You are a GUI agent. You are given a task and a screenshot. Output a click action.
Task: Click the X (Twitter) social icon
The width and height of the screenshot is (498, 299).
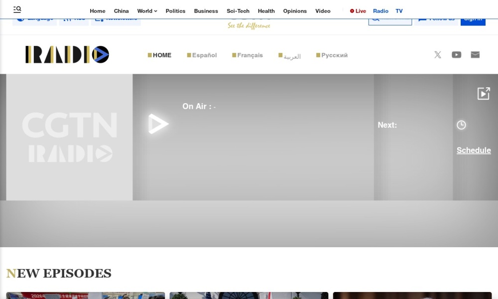coord(438,55)
